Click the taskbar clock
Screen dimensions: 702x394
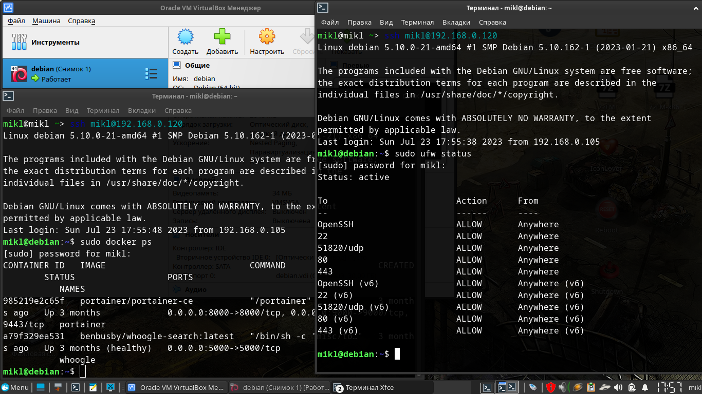[x=670, y=387]
